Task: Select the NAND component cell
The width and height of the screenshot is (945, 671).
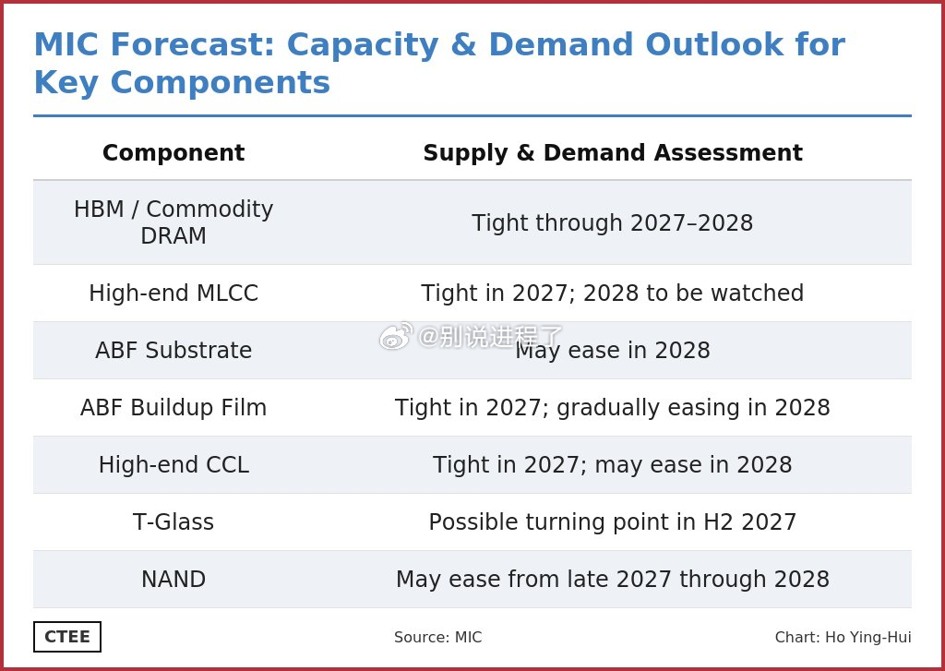Action: (173, 580)
